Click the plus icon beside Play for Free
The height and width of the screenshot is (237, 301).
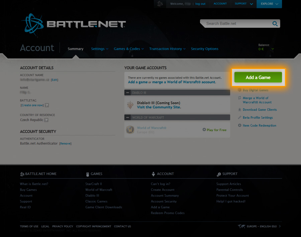[204, 130]
